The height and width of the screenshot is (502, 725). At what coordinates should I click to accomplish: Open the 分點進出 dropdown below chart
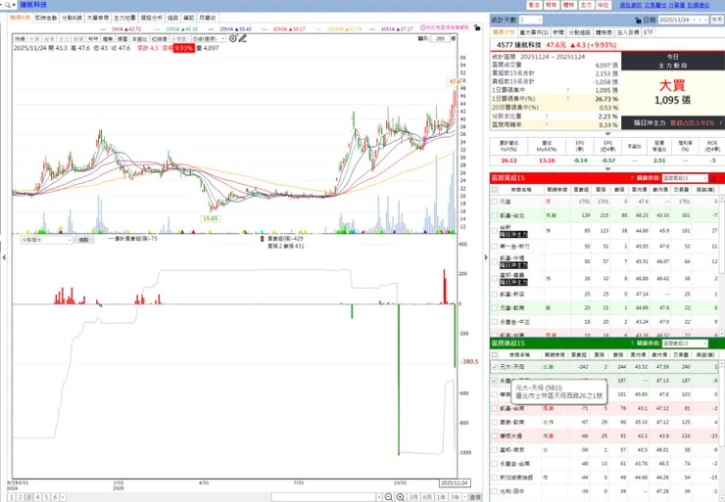click(46, 240)
